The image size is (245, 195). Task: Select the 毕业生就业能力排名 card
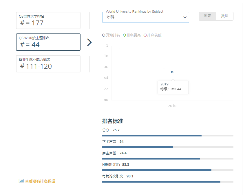pyautogui.click(x=48, y=64)
